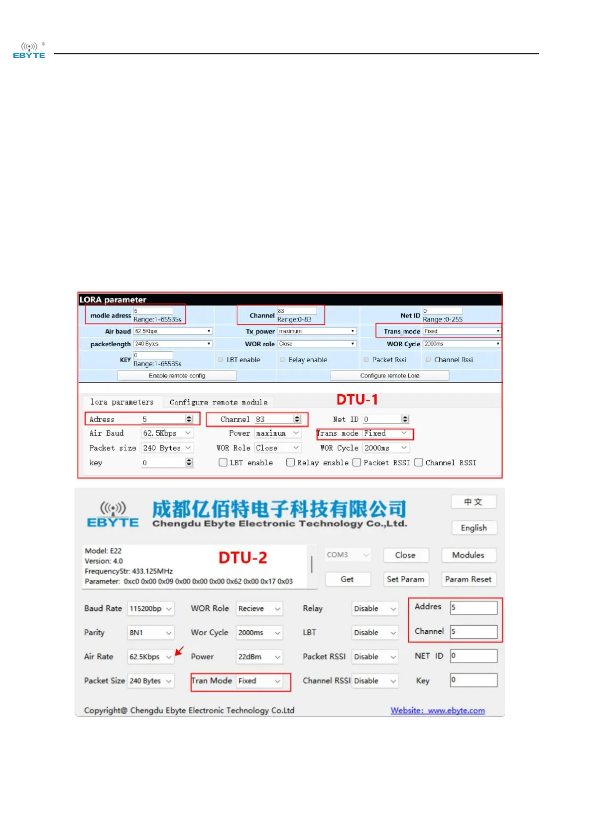Open Website www.ebyte.com link
Viewport: 593px width, 839px height.
click(x=438, y=710)
